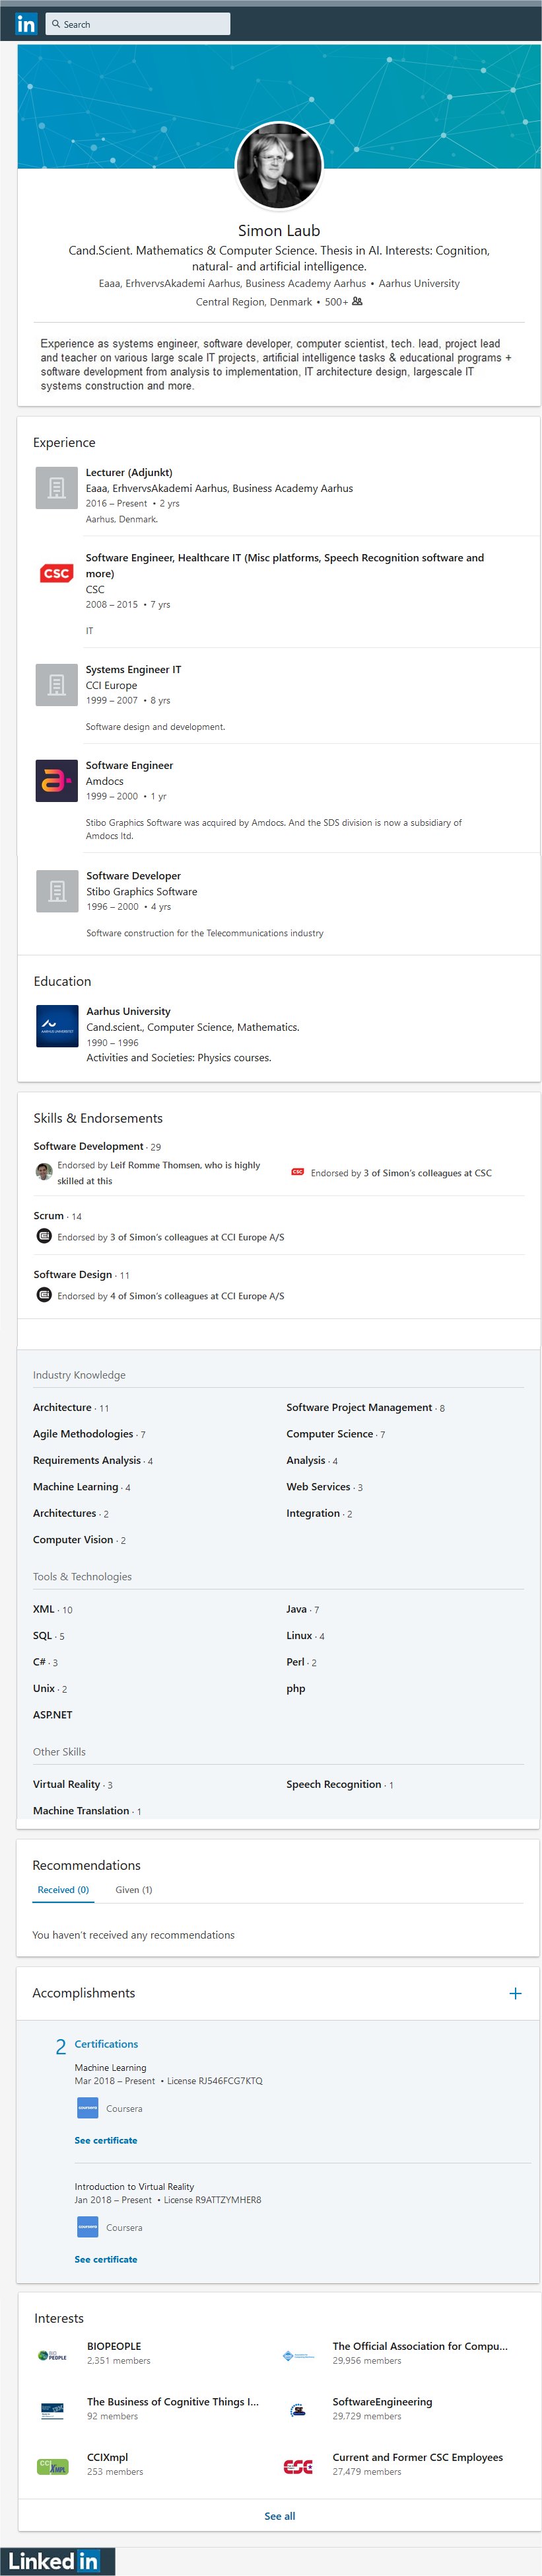Click 3 of Simon's colleagues at CSC

pos(427,1173)
